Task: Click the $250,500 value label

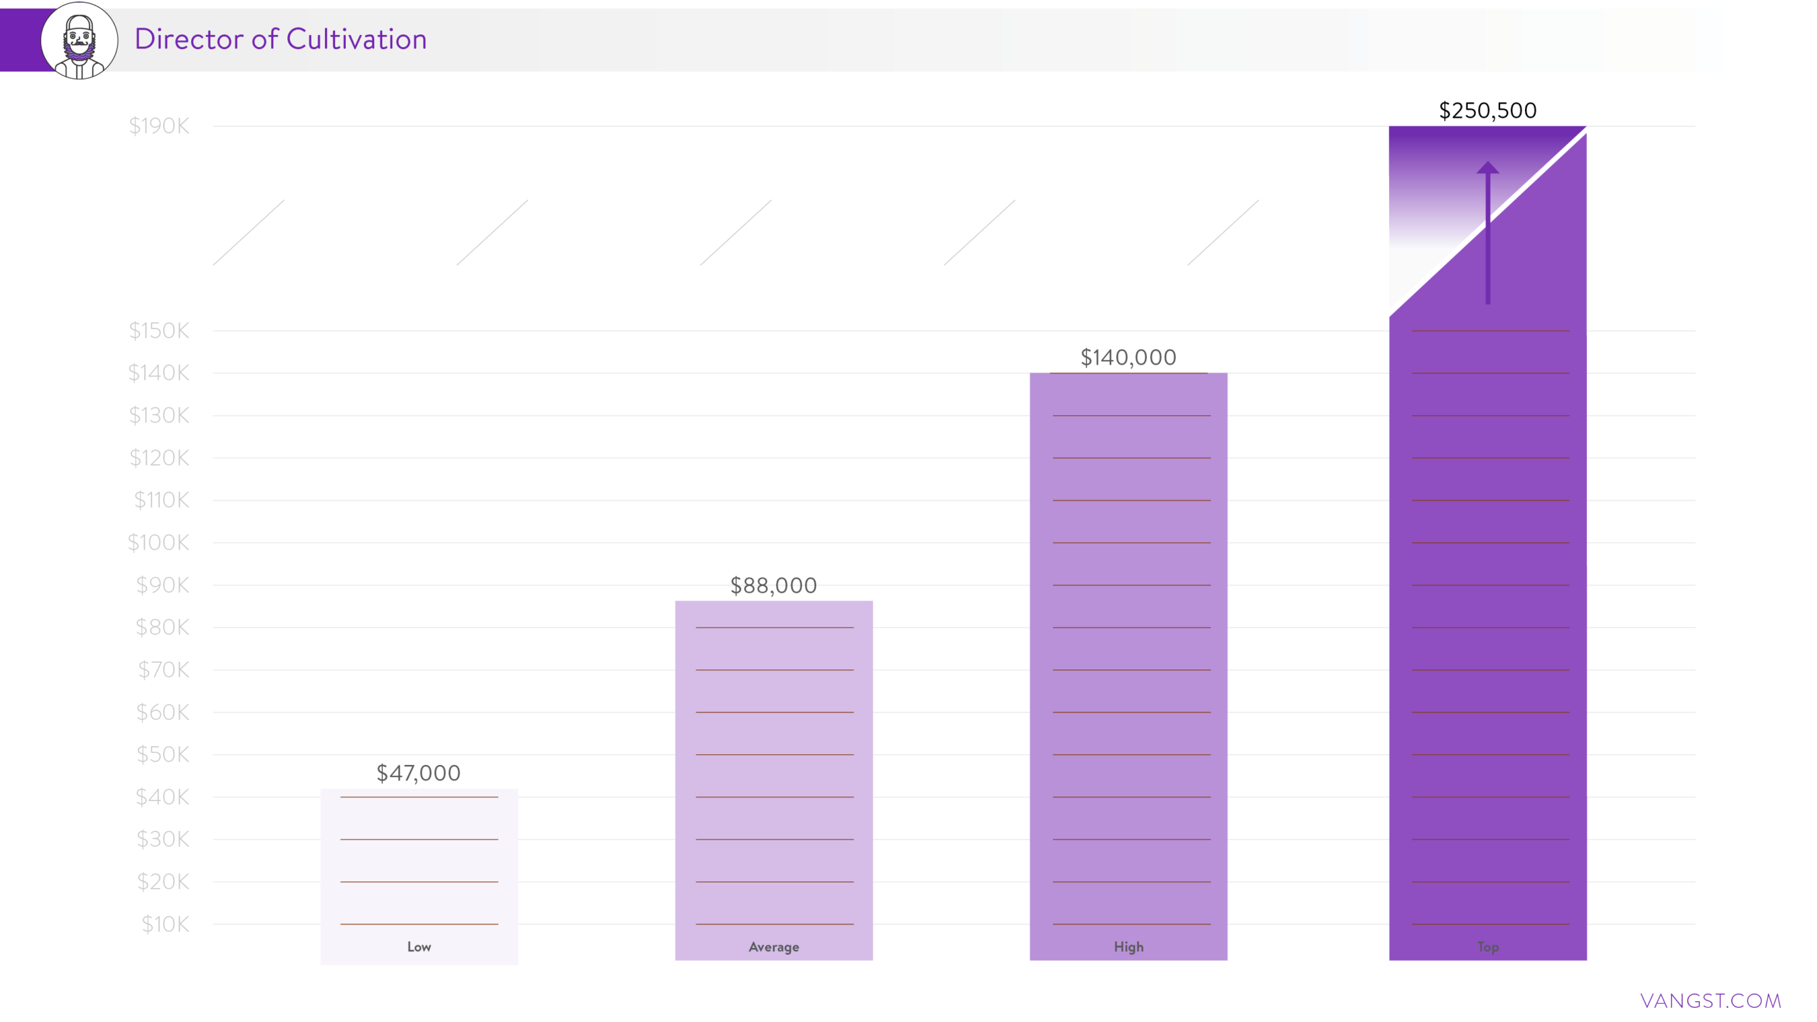Action: pos(1488,111)
